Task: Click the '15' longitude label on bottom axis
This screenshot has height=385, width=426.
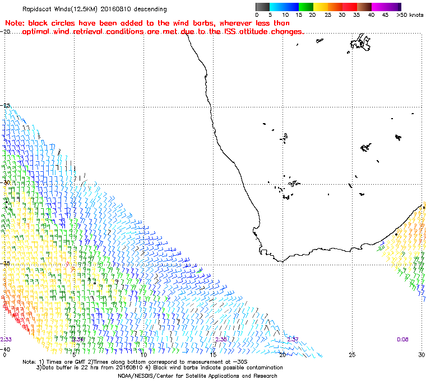Action: (213, 355)
